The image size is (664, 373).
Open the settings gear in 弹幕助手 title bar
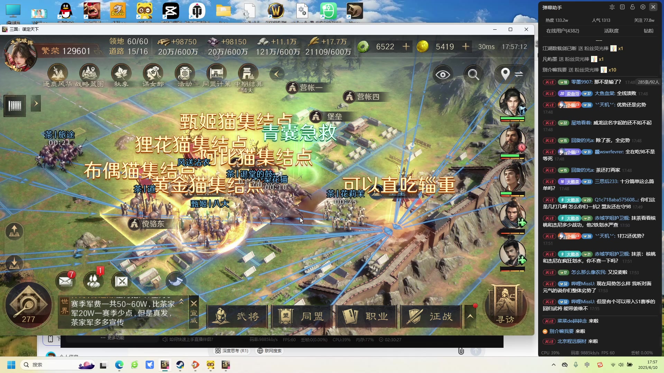(643, 7)
